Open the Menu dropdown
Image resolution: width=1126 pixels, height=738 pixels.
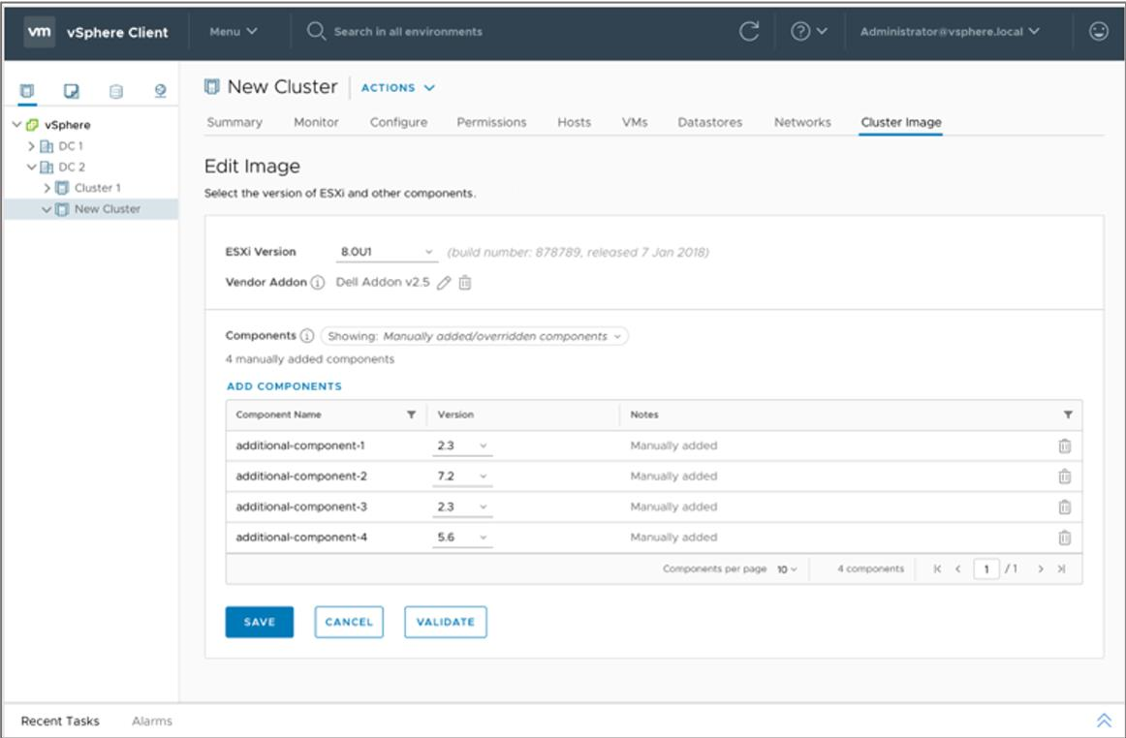click(x=234, y=32)
